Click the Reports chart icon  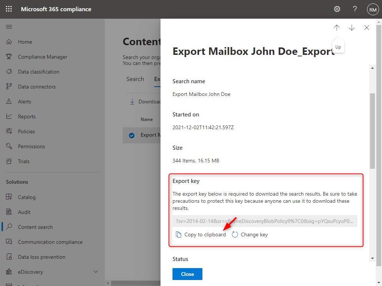(x=9, y=116)
